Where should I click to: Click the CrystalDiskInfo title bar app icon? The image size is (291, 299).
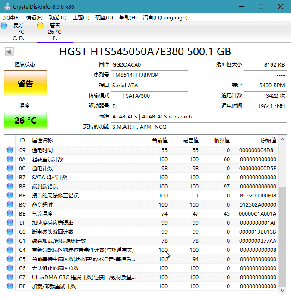7,6
